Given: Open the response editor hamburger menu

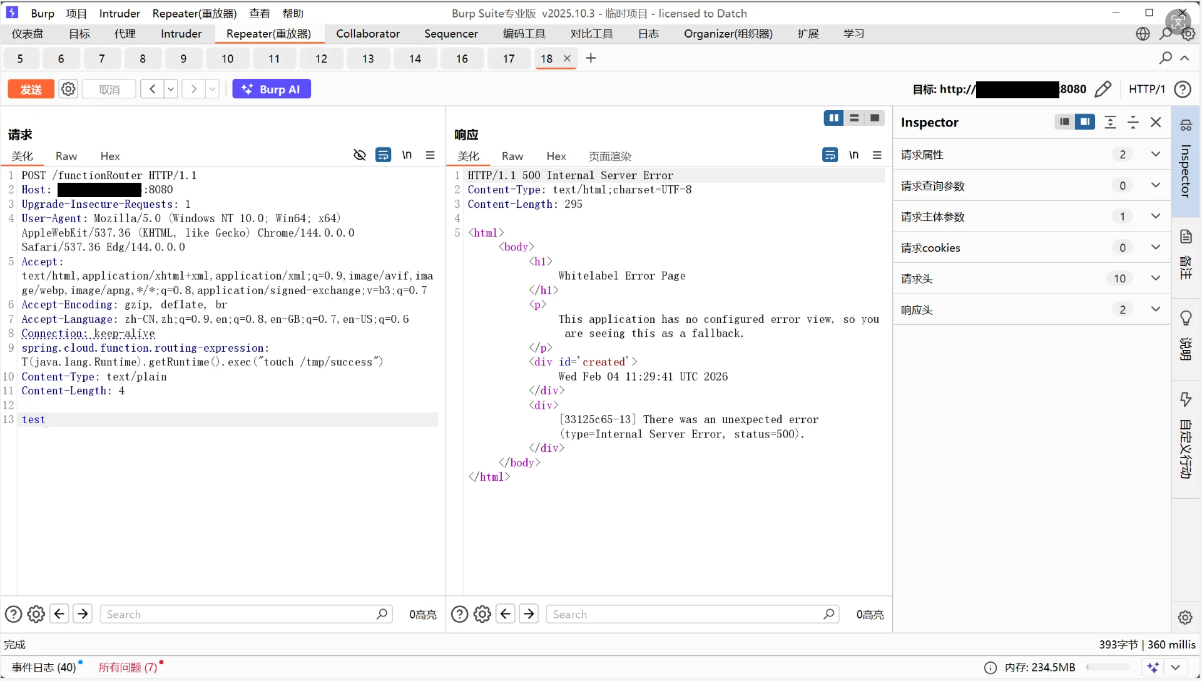Looking at the screenshot, I should pos(877,155).
